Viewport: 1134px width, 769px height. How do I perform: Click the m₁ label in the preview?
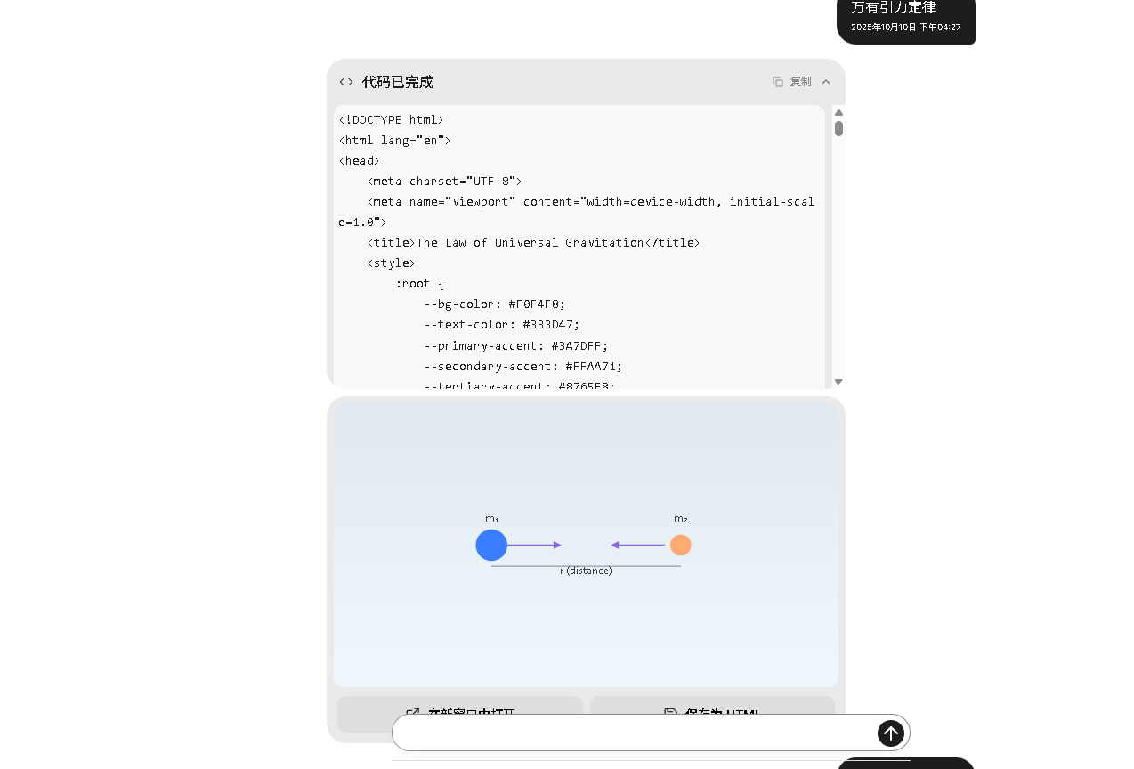[x=491, y=518]
